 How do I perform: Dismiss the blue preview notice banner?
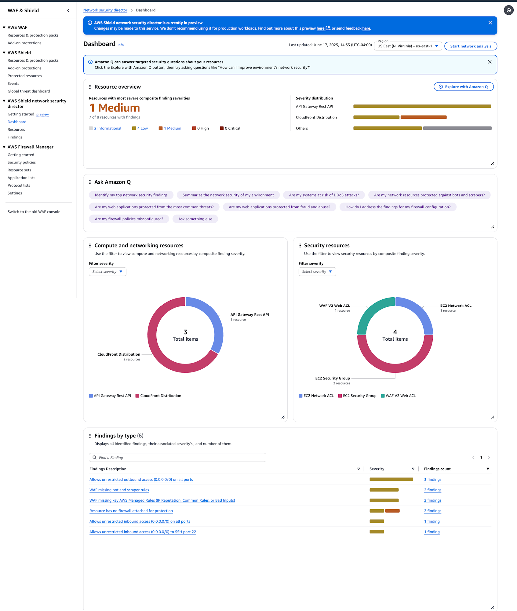(490, 23)
